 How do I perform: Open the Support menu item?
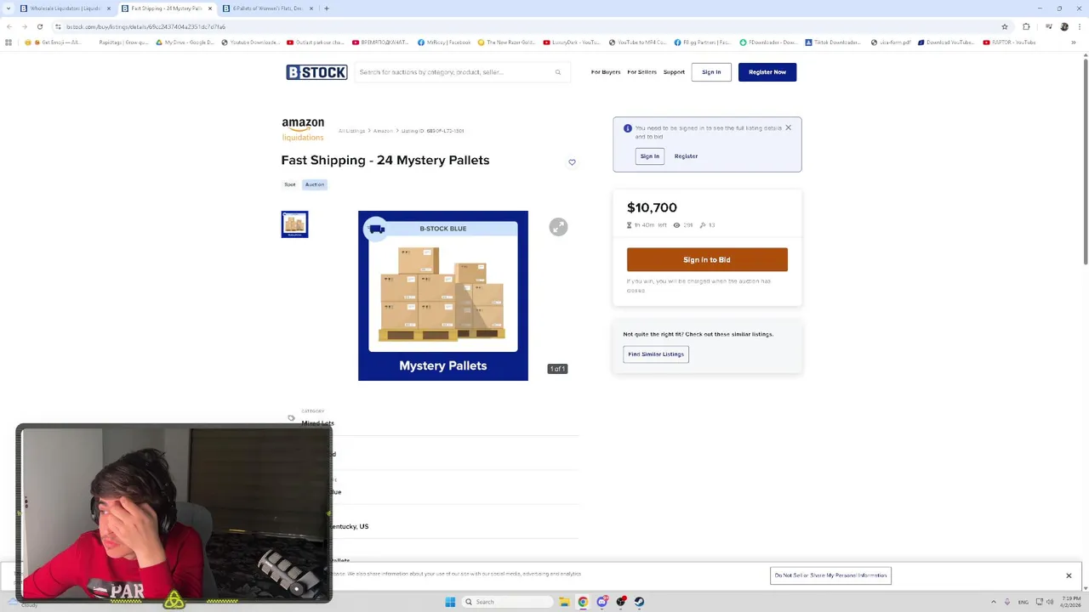pos(674,72)
